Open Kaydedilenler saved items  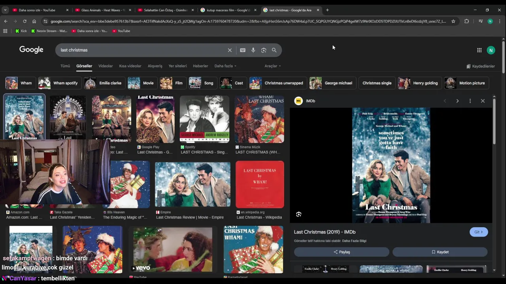(481, 66)
